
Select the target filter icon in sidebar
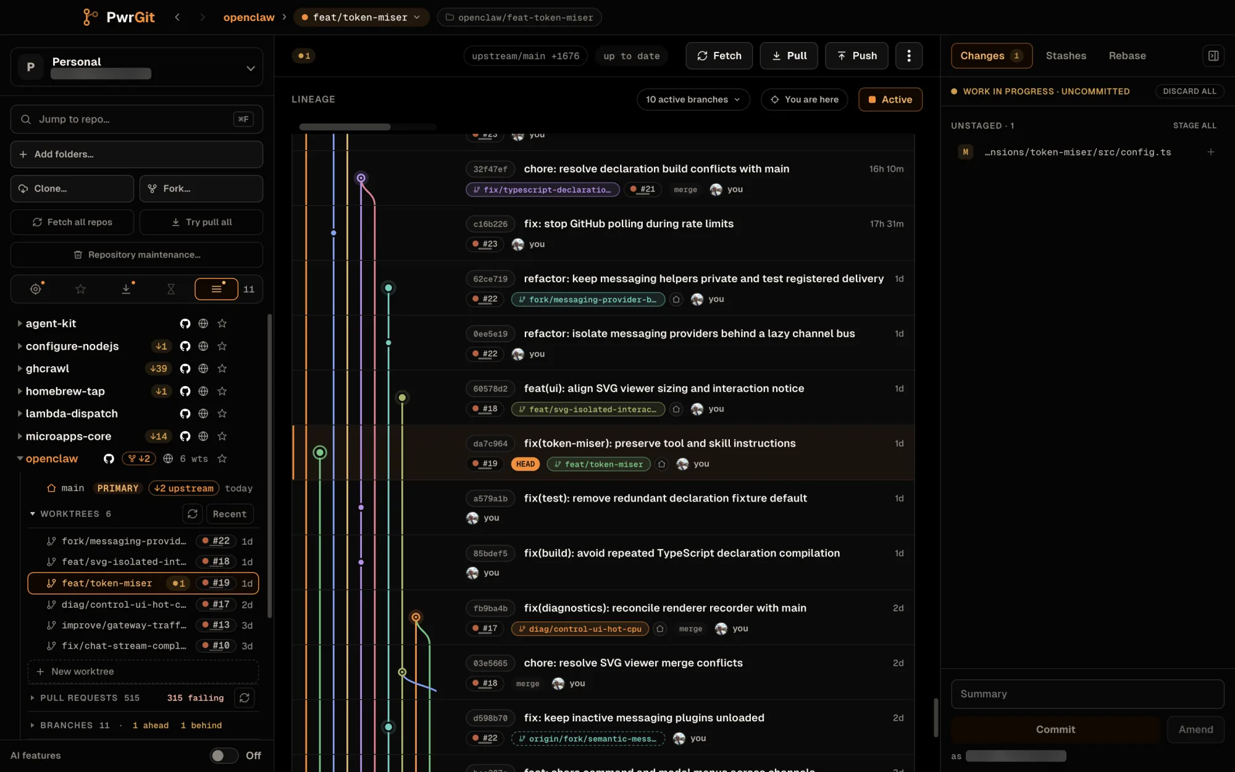[x=36, y=289]
